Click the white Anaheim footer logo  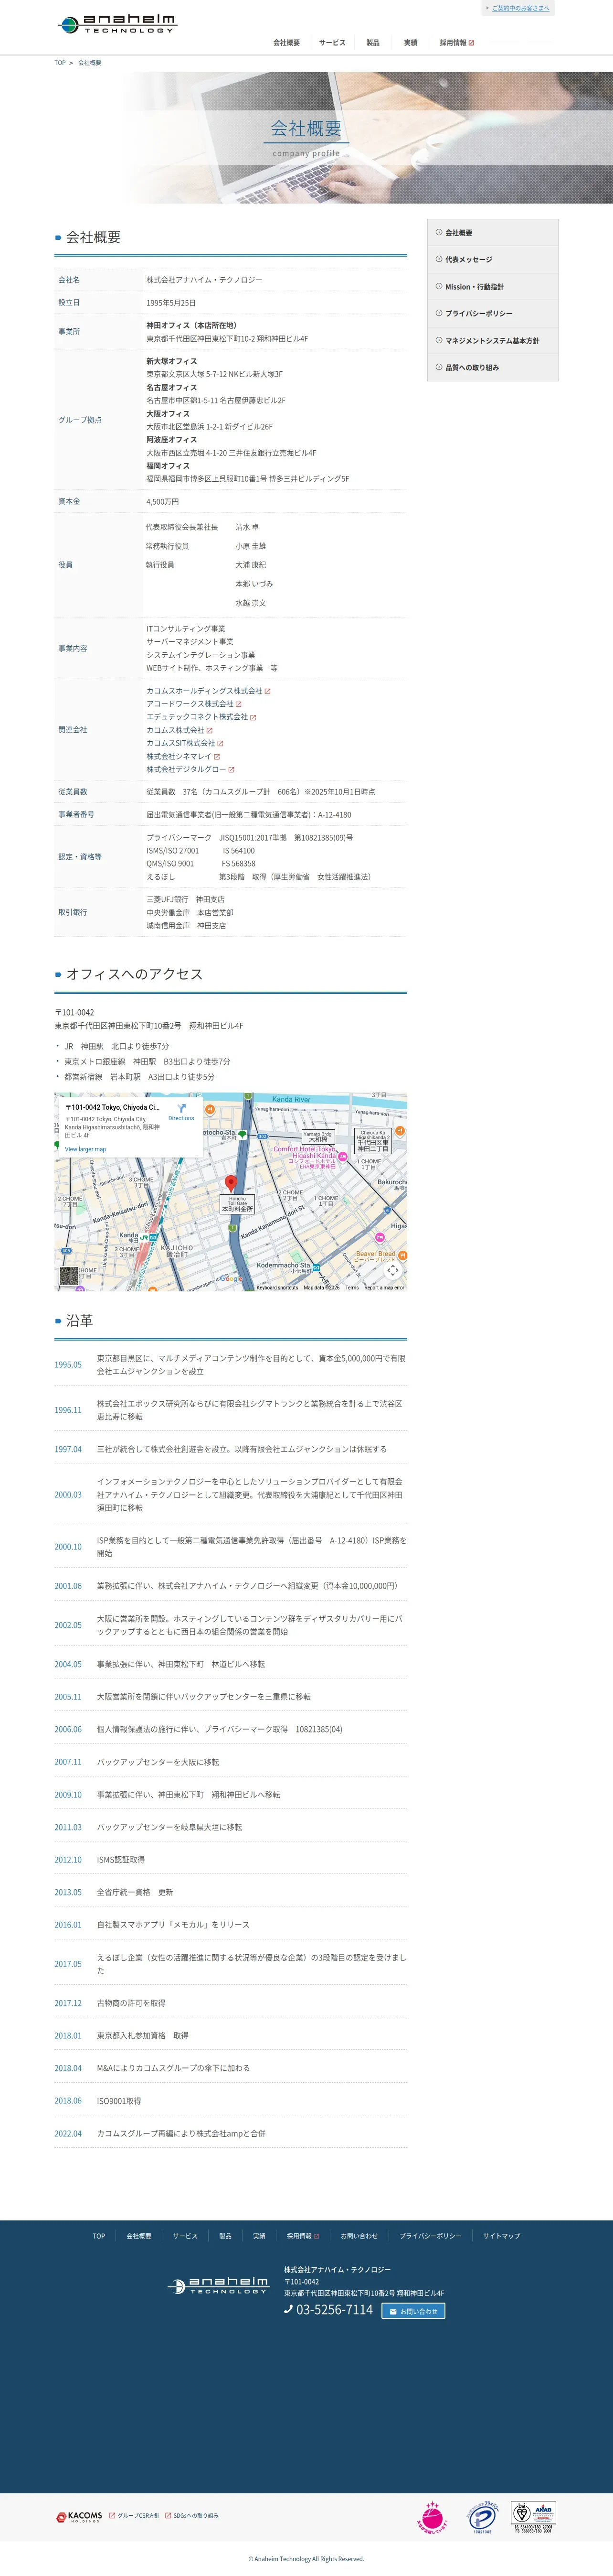click(218, 2286)
